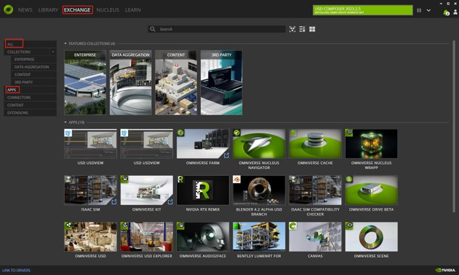459x275 pixels.
Task: Click external link icon on Isaac Sim
Action: click(114, 202)
